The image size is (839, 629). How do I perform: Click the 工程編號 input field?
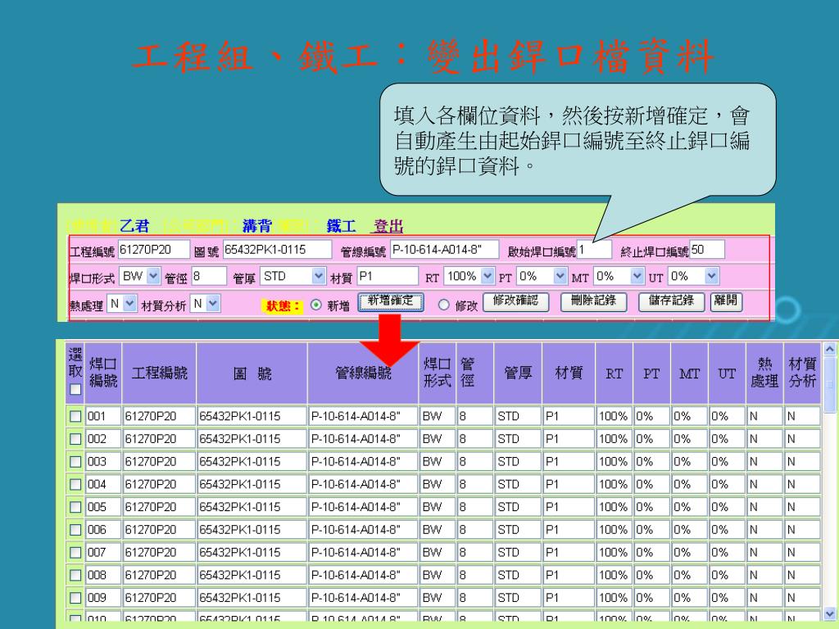pyautogui.click(x=153, y=250)
